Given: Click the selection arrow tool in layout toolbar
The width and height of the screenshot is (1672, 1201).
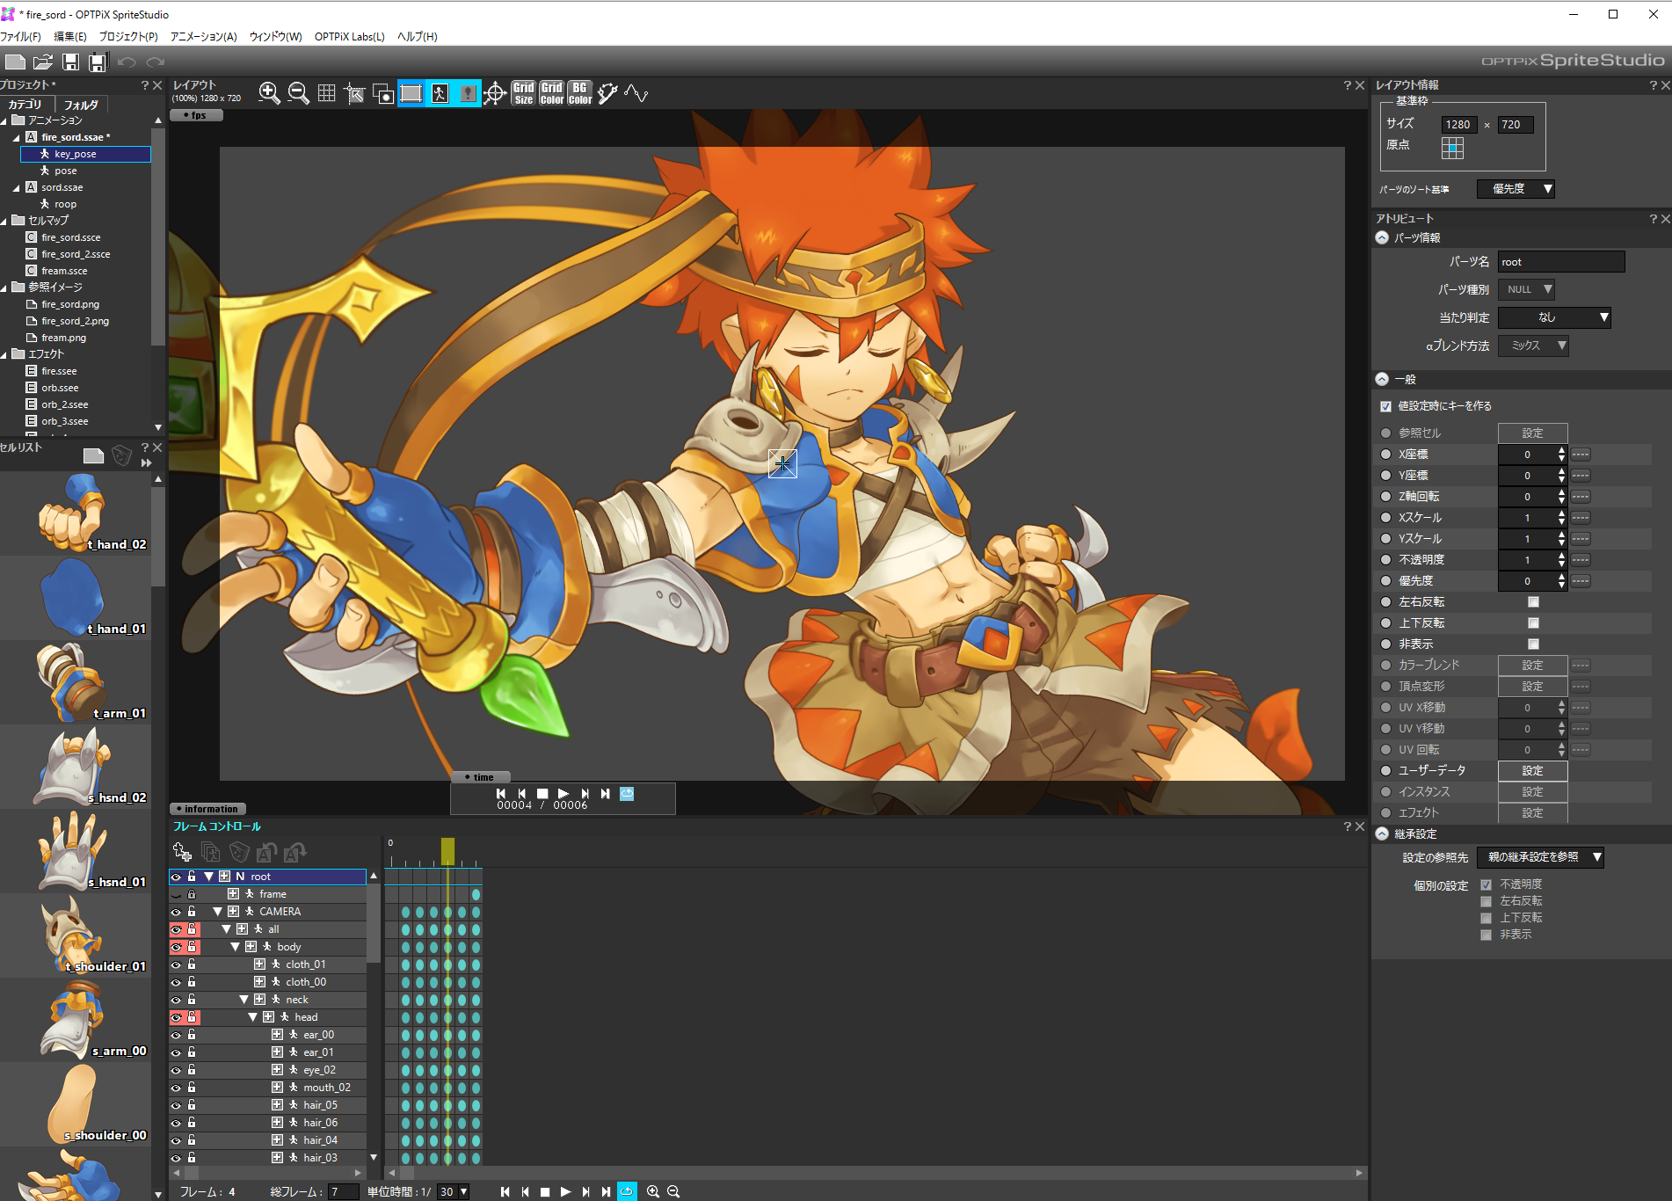Looking at the screenshot, I should pos(354,93).
